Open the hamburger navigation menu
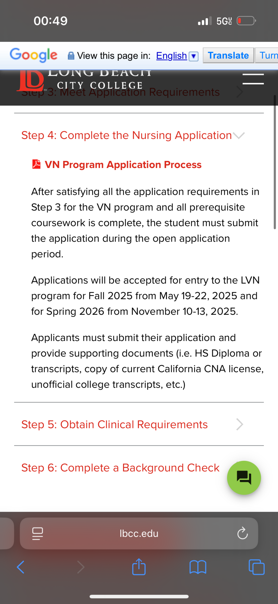 [x=253, y=79]
